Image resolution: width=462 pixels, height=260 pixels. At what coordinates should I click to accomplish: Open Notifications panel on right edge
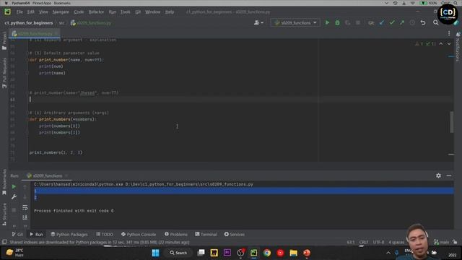coord(458,46)
